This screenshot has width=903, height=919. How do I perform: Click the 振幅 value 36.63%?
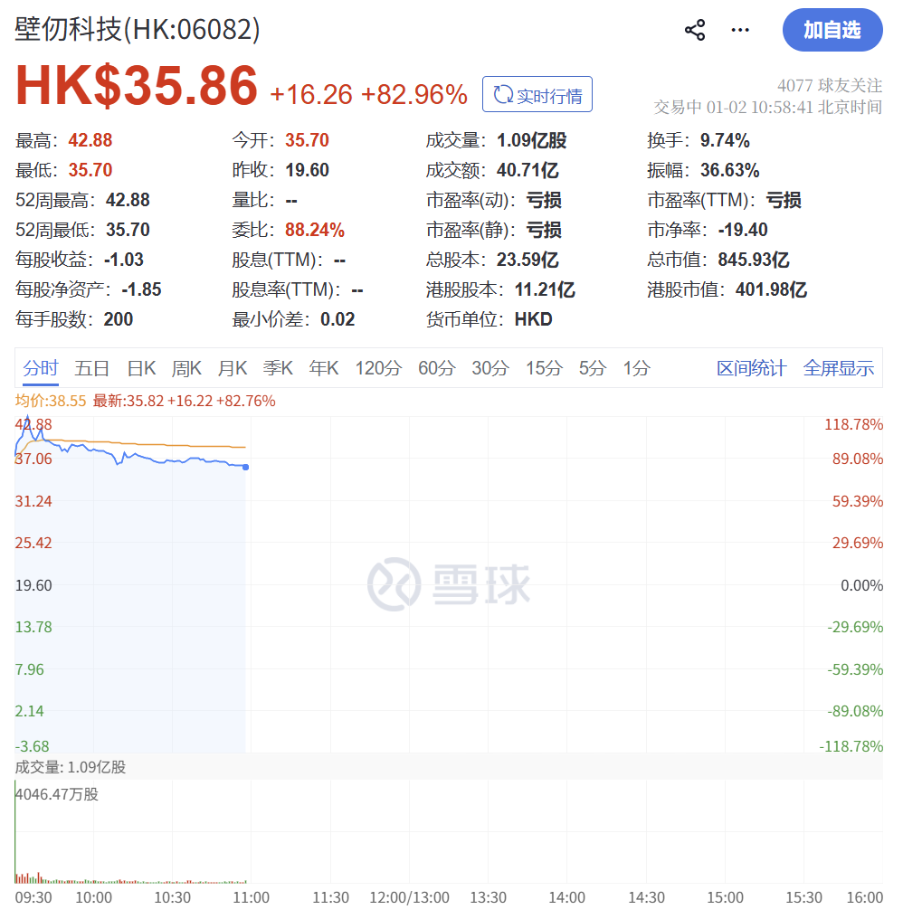tap(730, 170)
